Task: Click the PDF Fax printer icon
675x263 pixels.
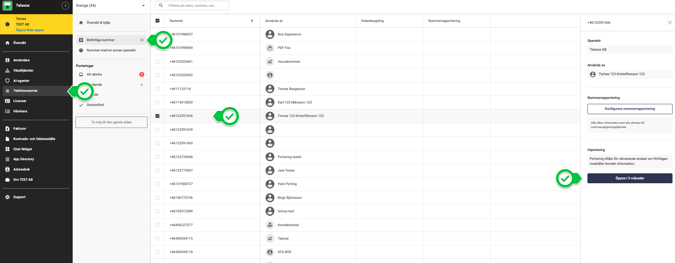Action: pos(270,48)
